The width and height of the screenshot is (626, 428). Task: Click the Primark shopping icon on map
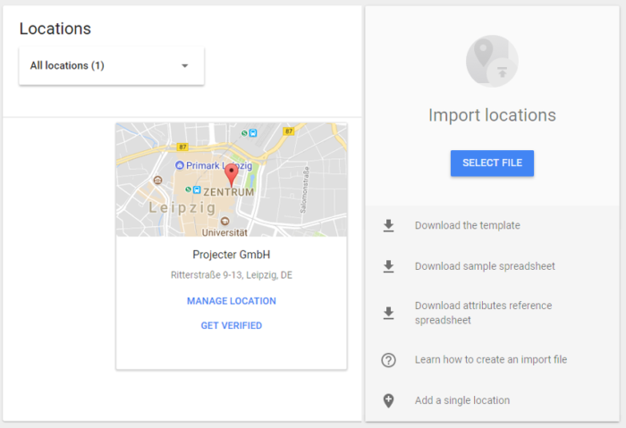[180, 165]
